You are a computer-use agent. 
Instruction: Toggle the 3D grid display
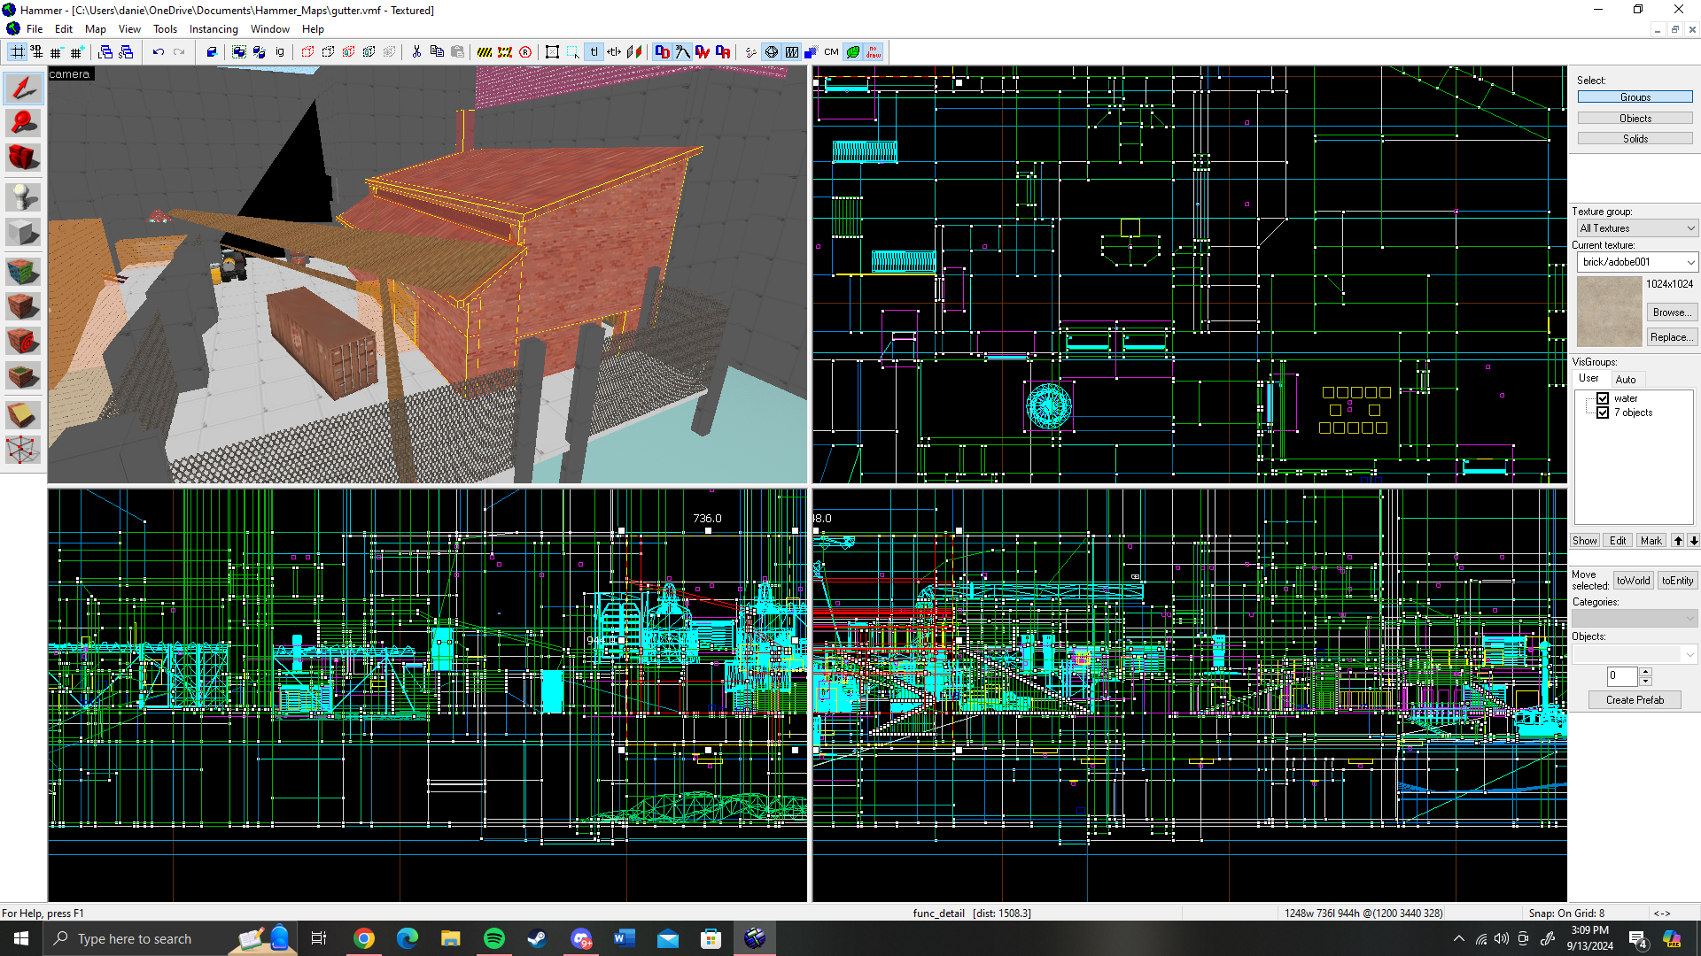(36, 52)
